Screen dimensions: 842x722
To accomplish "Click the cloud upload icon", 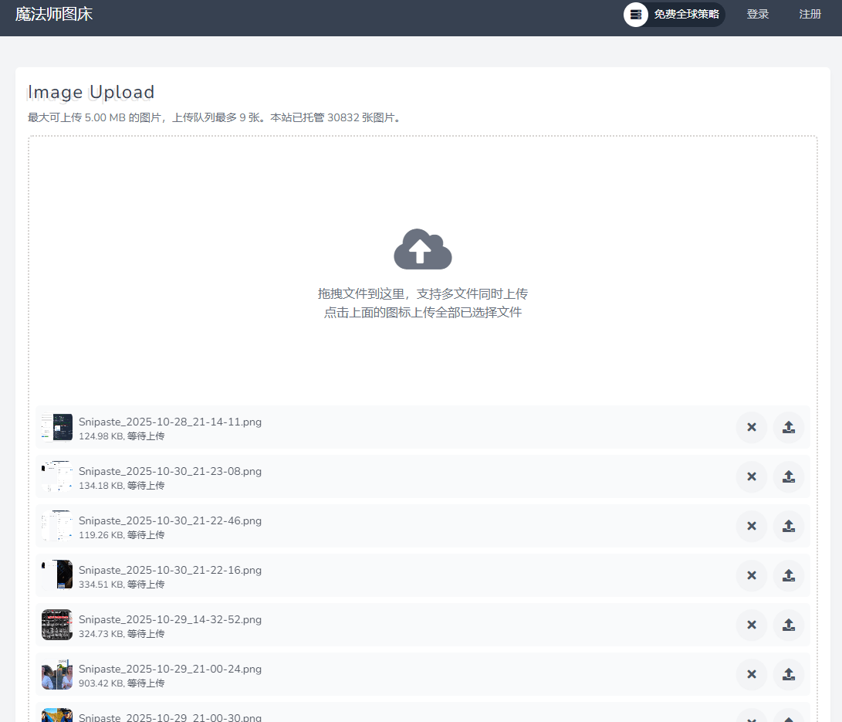I will (422, 249).
